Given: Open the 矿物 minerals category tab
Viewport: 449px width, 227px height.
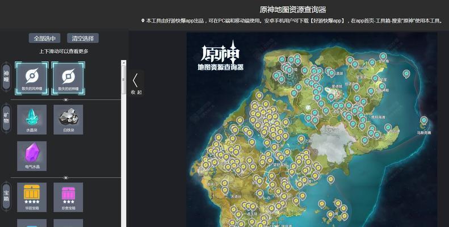Looking at the screenshot, I should pyautogui.click(x=6, y=119).
